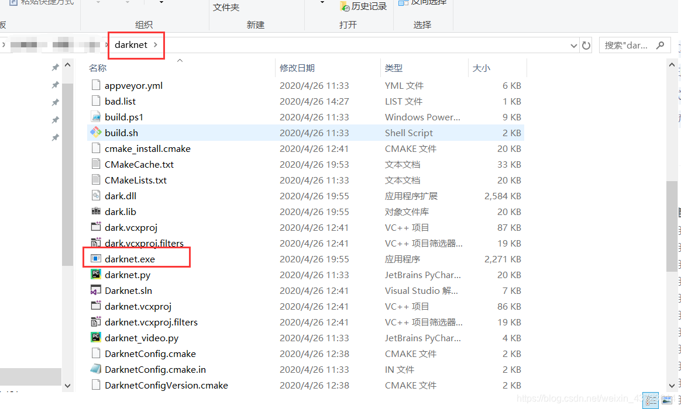The image size is (681, 409).
Task: Expand the chevron after darknet breadcrumb
Action: [156, 44]
